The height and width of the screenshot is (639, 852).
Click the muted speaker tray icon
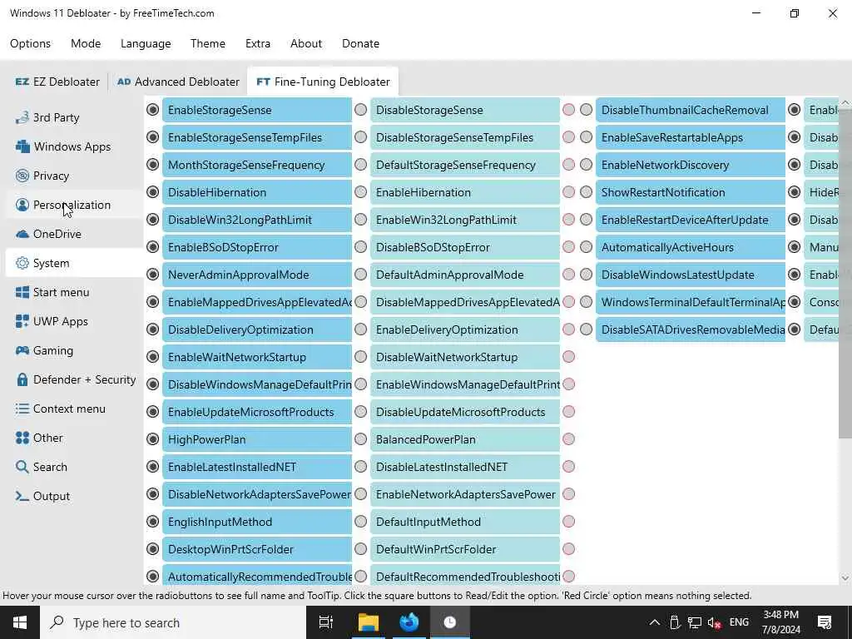coord(714,622)
